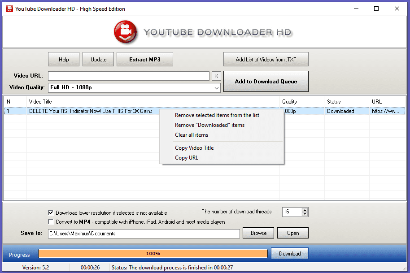Increase download threads with the up arrow
410x273 pixels.
tap(305, 210)
